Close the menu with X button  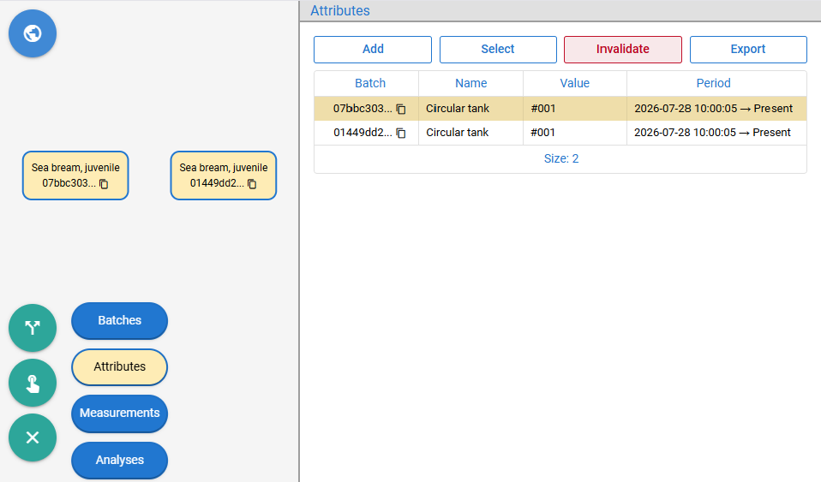pos(33,437)
